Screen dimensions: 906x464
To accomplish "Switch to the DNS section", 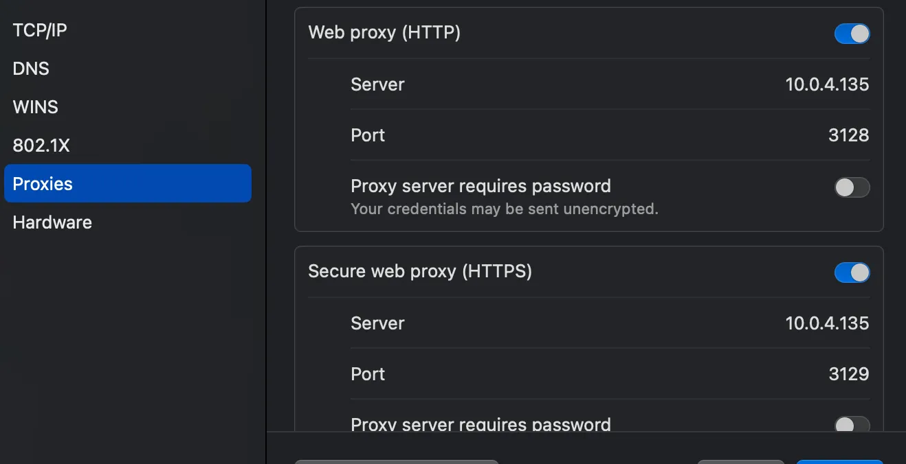I will click(x=31, y=69).
